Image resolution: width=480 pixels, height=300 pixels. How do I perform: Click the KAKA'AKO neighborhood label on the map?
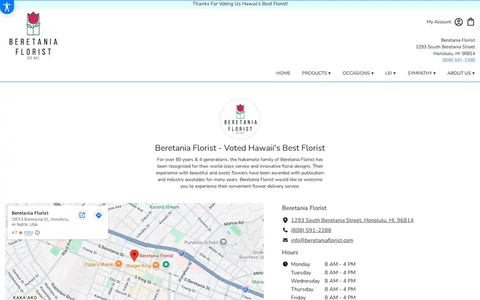point(25,297)
